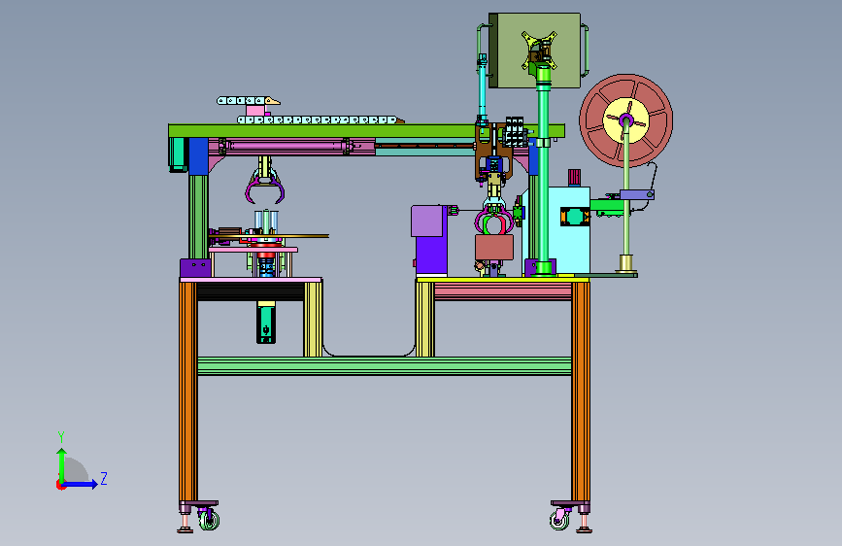Pick the right caster wheel
This screenshot has height=546, width=842.
click(559, 520)
